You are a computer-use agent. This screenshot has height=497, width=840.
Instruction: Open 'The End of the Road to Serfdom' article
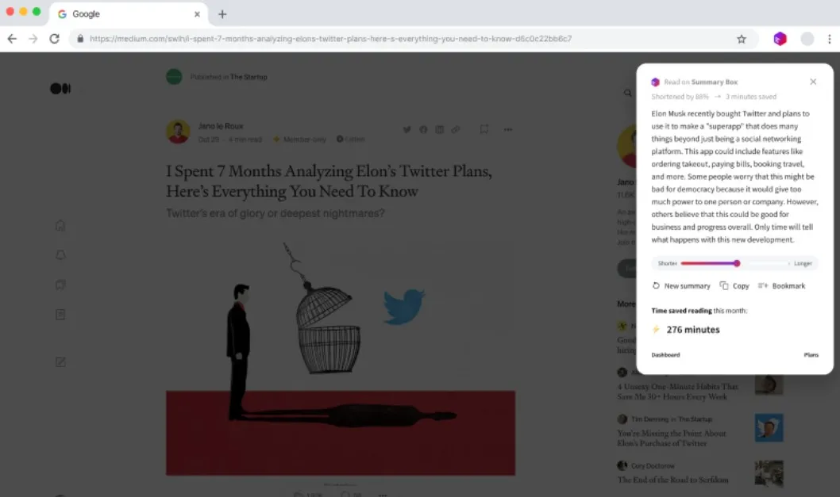coord(672,480)
